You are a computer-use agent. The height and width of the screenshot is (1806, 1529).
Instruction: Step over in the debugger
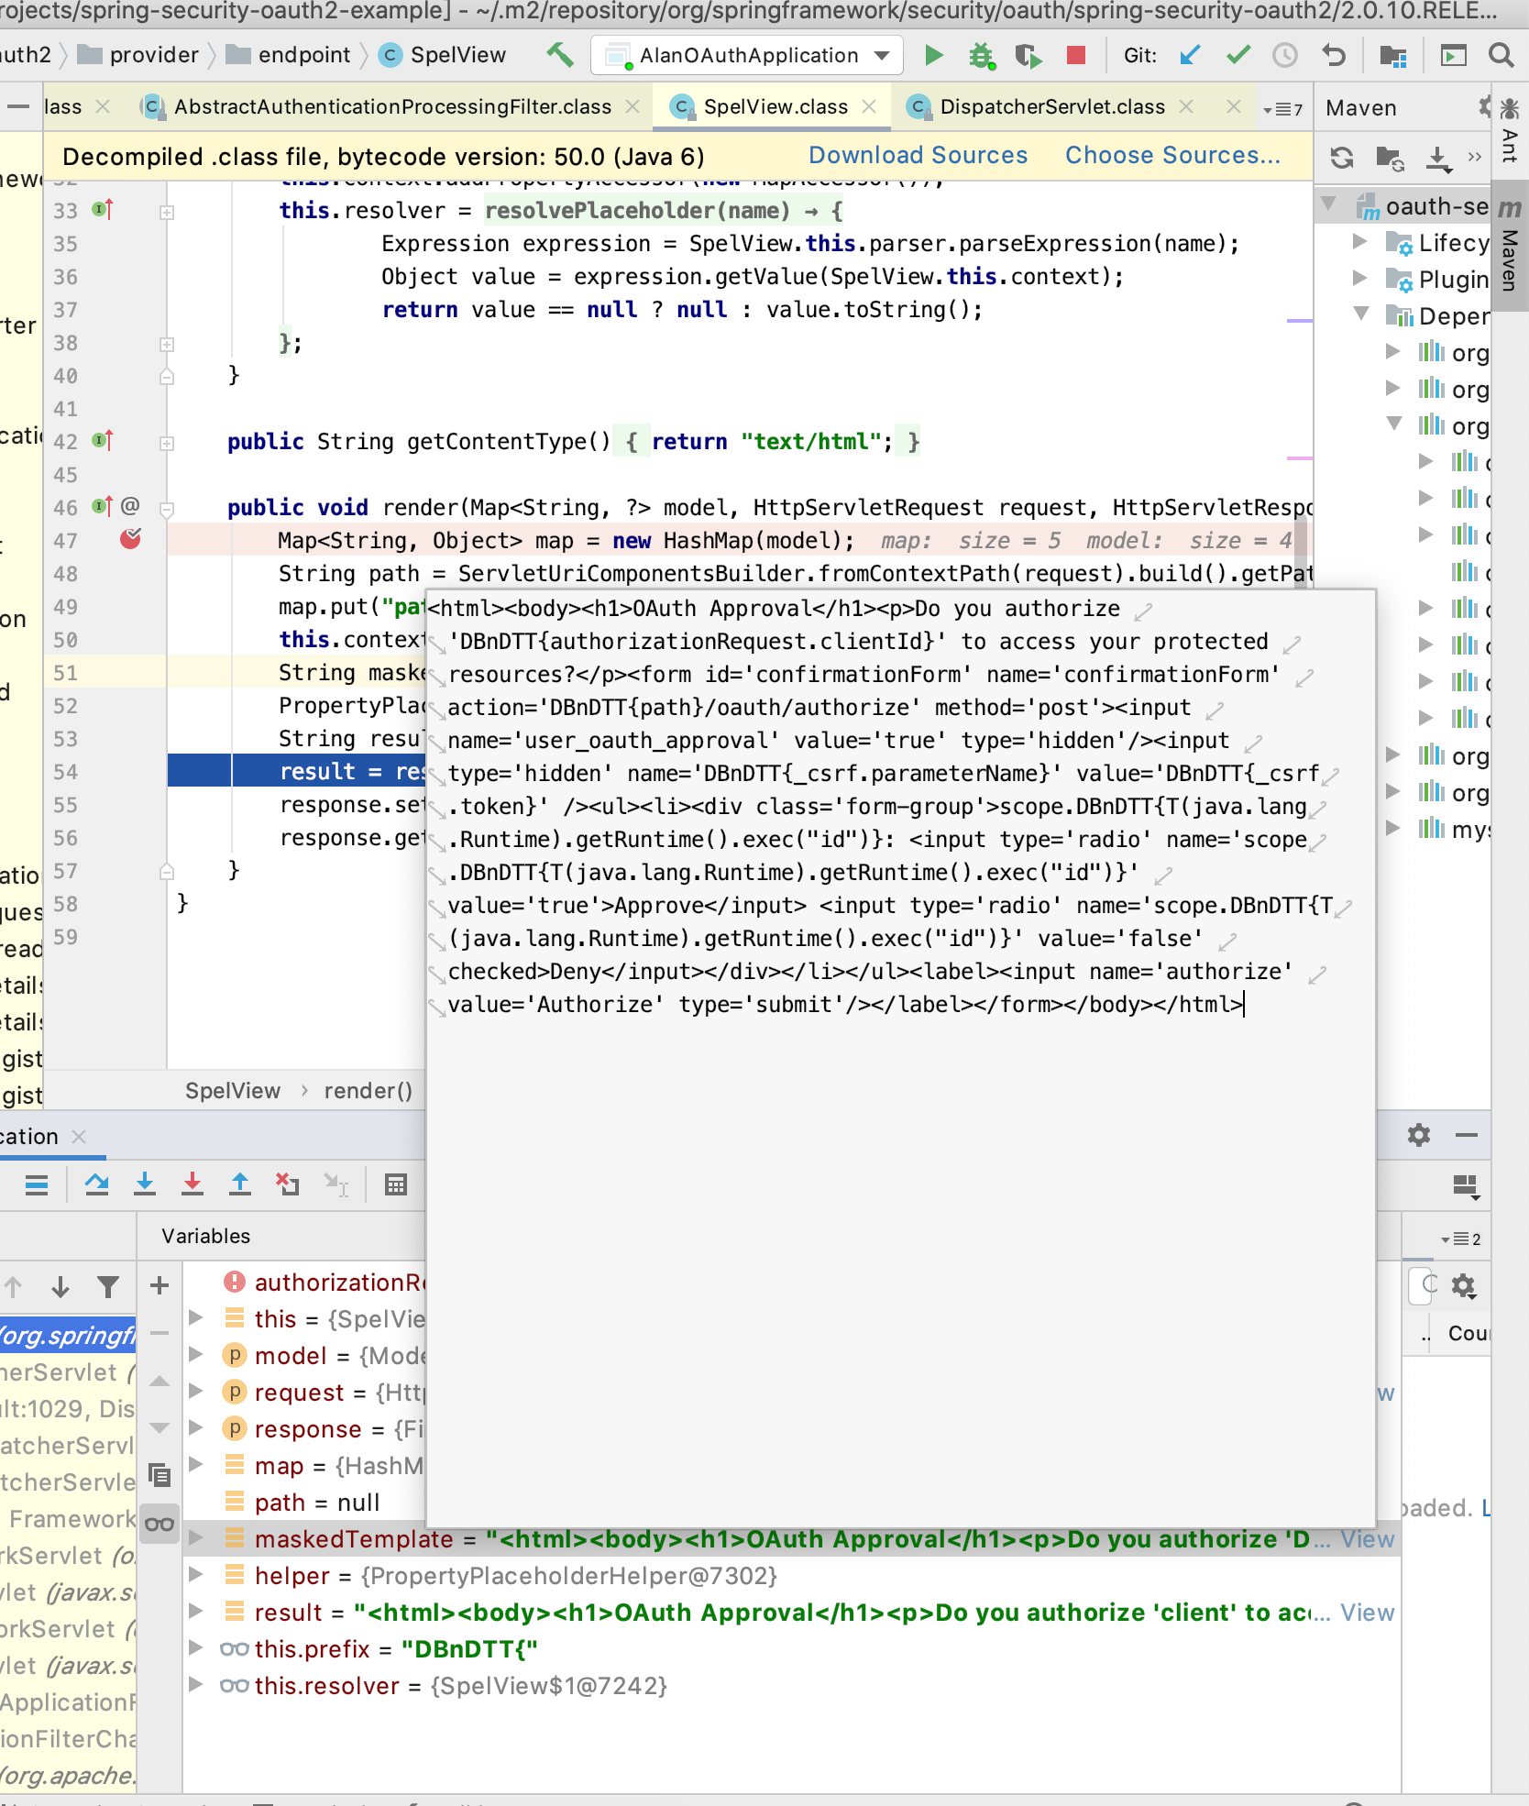pos(96,1184)
